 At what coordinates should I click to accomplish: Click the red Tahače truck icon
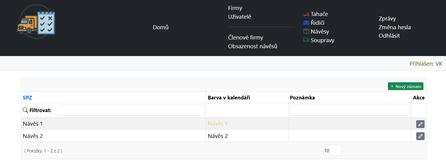(306, 14)
